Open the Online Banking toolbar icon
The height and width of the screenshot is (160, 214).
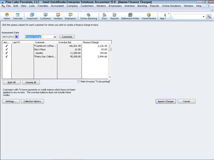point(88,16)
